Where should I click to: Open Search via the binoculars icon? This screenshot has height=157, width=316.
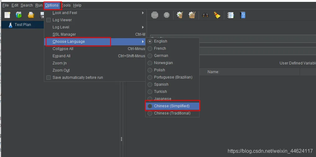click(x=205, y=15)
